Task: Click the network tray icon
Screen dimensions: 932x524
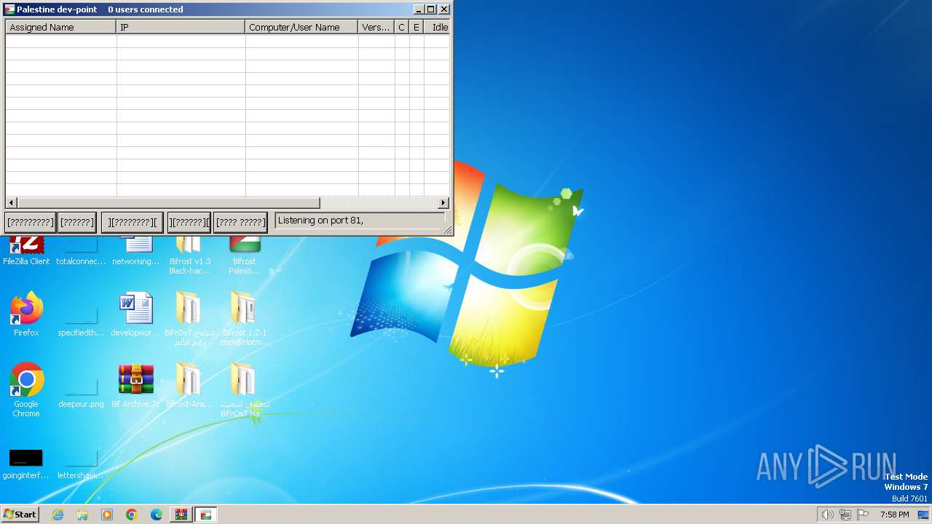Action: point(845,515)
